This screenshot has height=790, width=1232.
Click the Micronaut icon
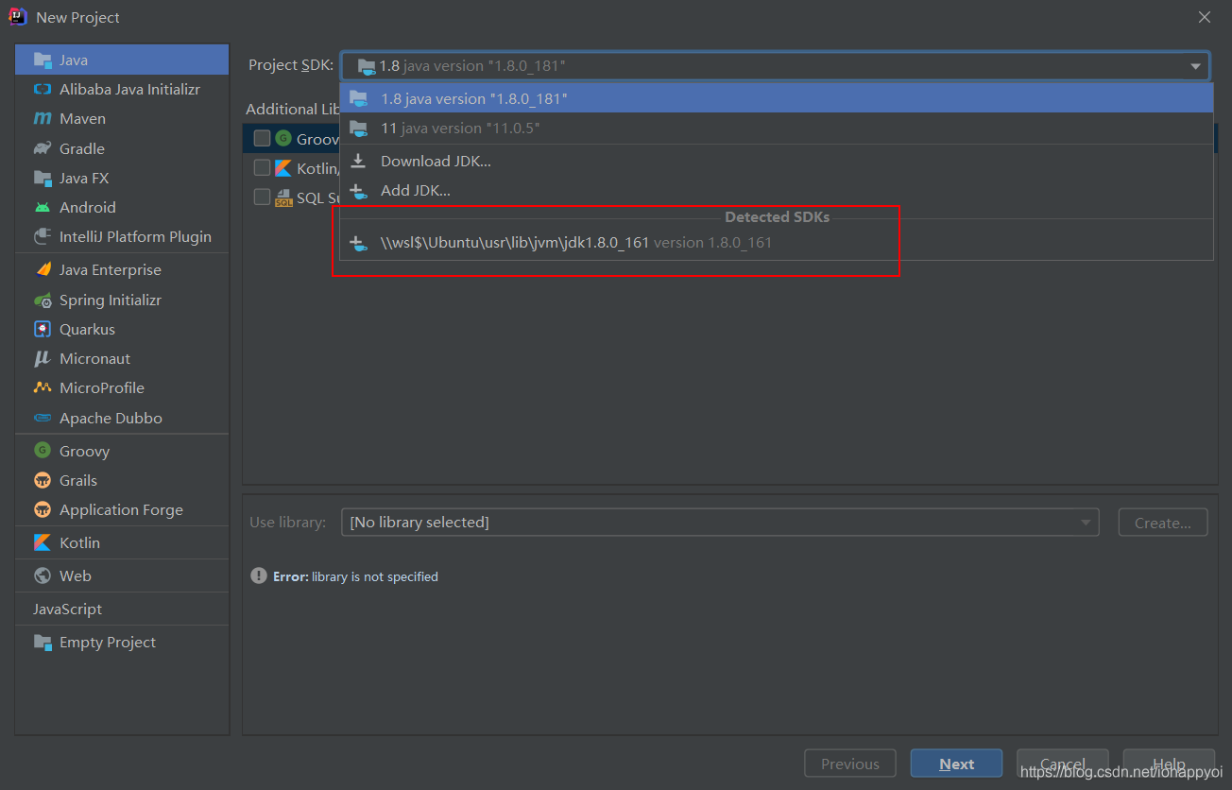pyautogui.click(x=43, y=358)
